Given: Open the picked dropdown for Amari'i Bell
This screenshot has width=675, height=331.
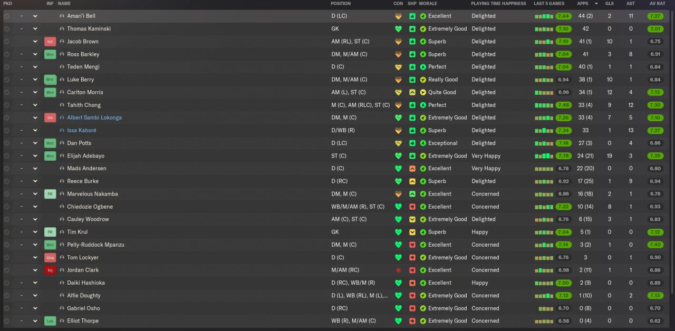Looking at the screenshot, I should (x=35, y=16).
